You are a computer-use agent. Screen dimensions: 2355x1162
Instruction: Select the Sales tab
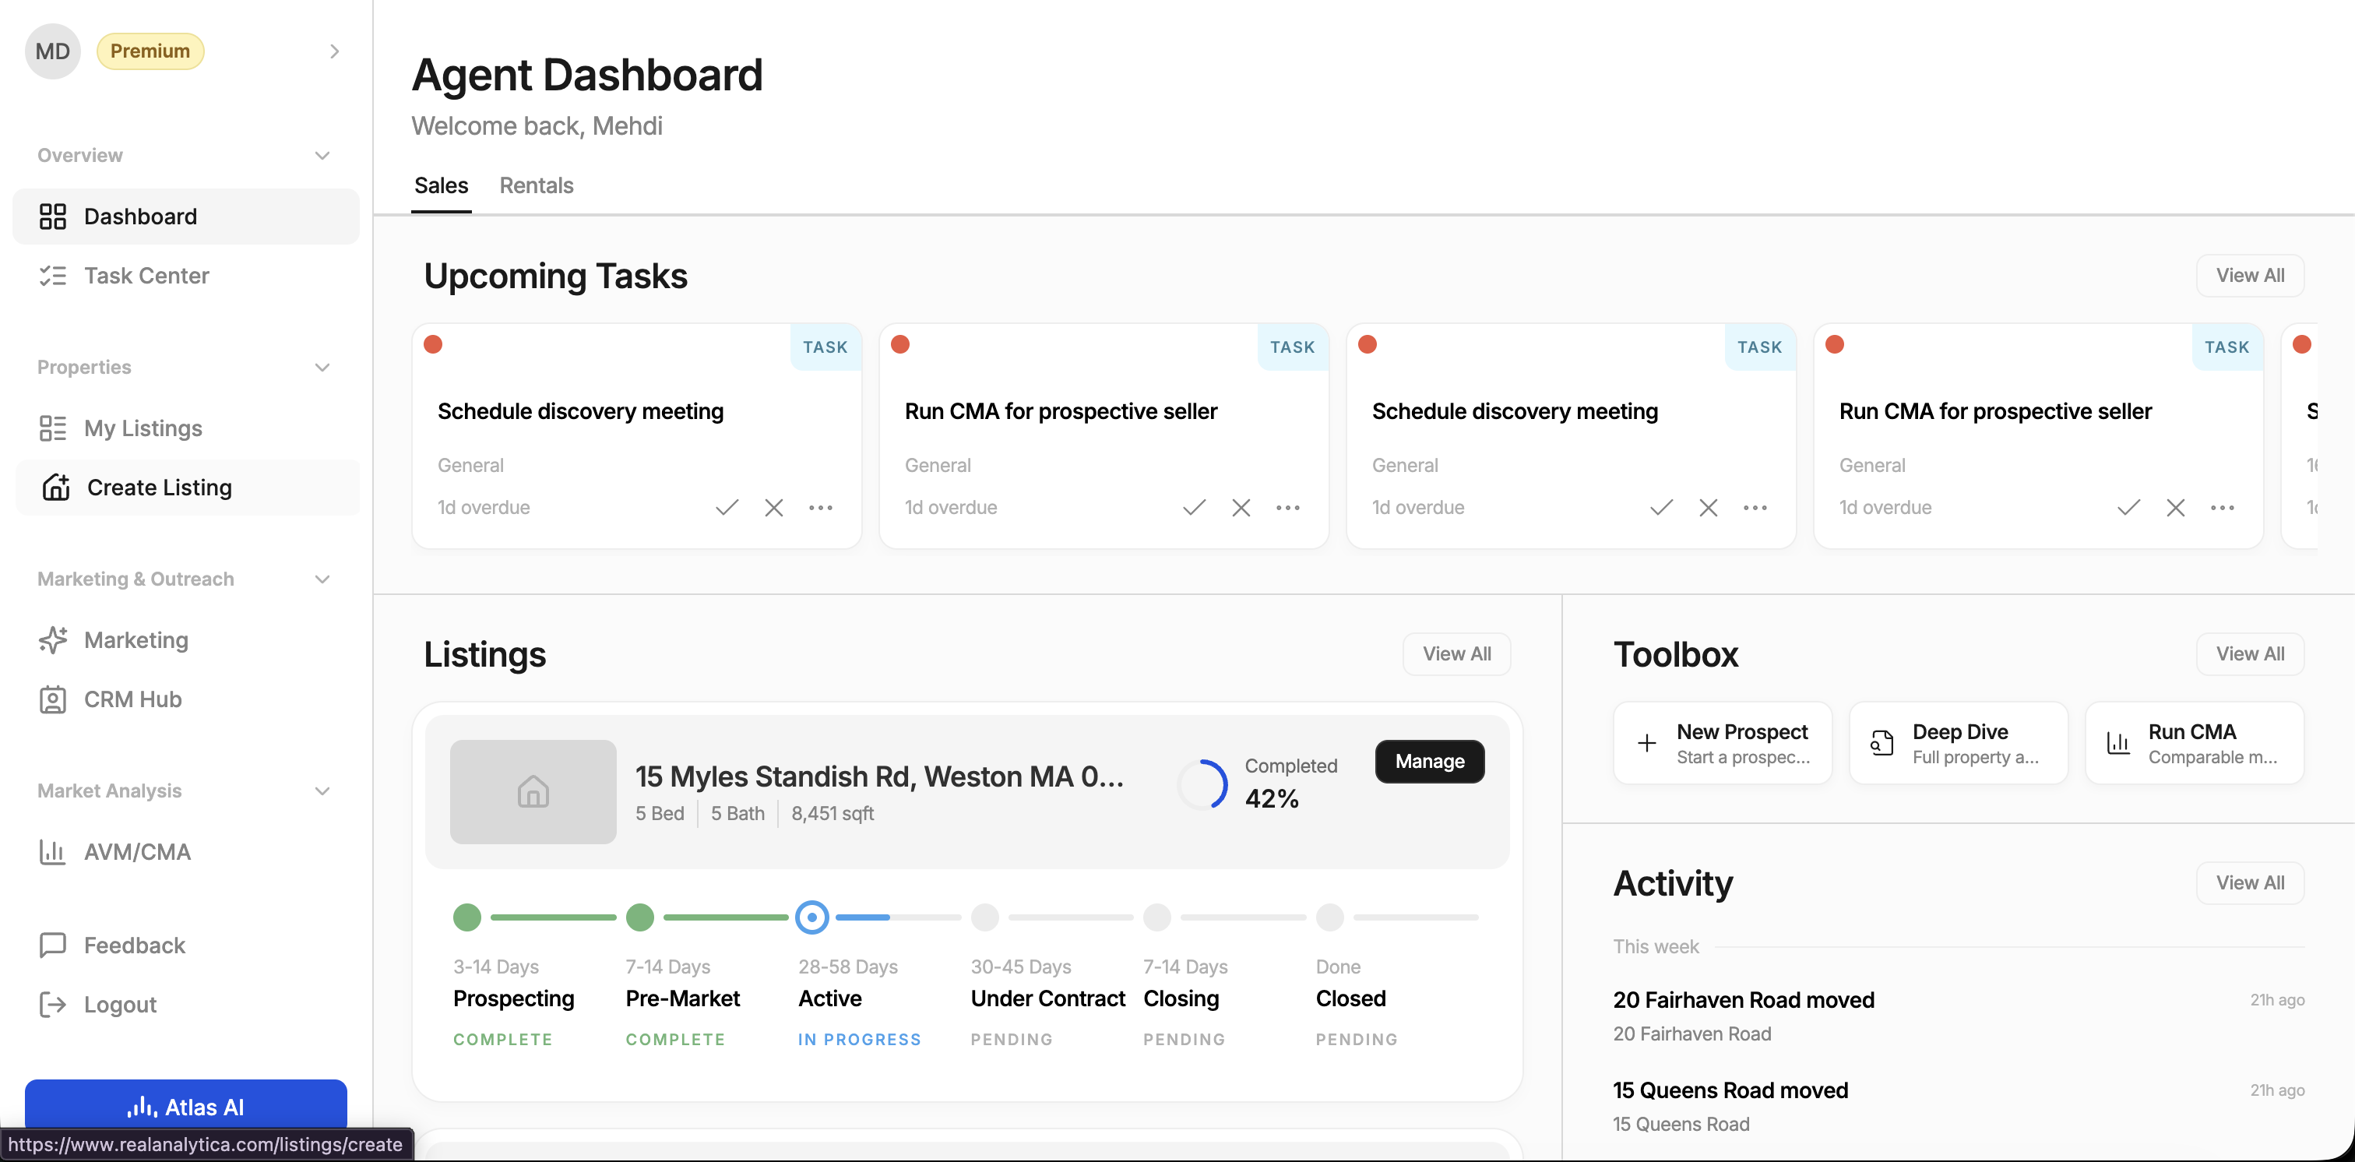(x=441, y=185)
